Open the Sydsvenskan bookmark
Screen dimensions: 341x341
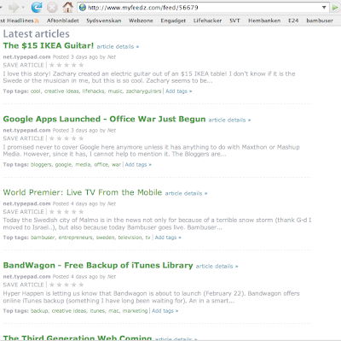pyautogui.click(x=104, y=21)
